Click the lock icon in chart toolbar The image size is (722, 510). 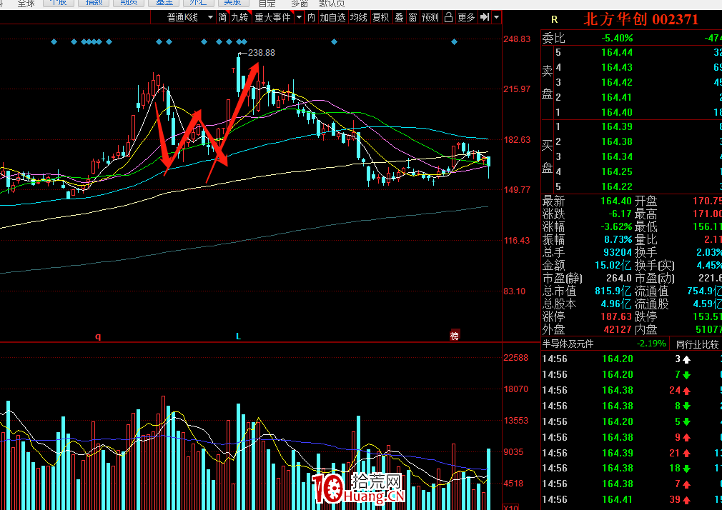click(448, 17)
